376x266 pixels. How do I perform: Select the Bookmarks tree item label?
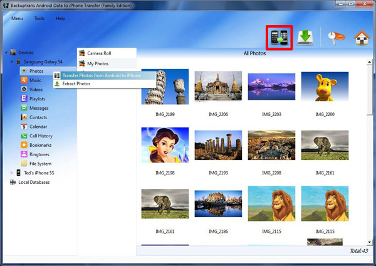[x=40, y=145]
